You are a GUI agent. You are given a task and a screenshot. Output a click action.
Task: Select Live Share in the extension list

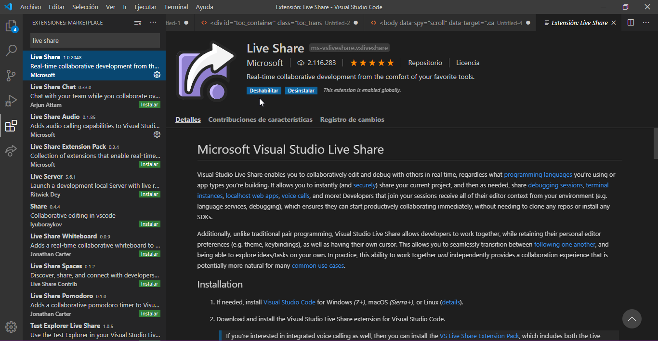pyautogui.click(x=94, y=66)
